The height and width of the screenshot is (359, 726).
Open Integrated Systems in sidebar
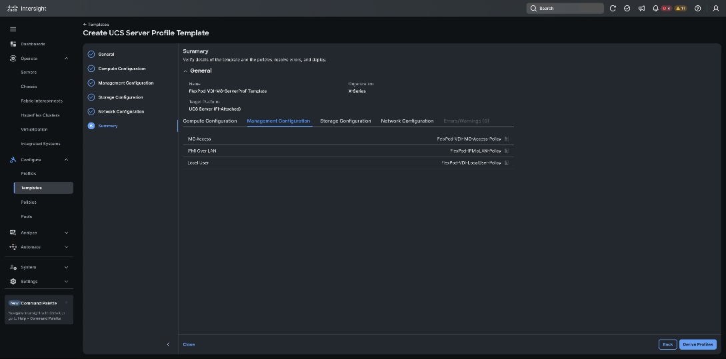(x=41, y=144)
